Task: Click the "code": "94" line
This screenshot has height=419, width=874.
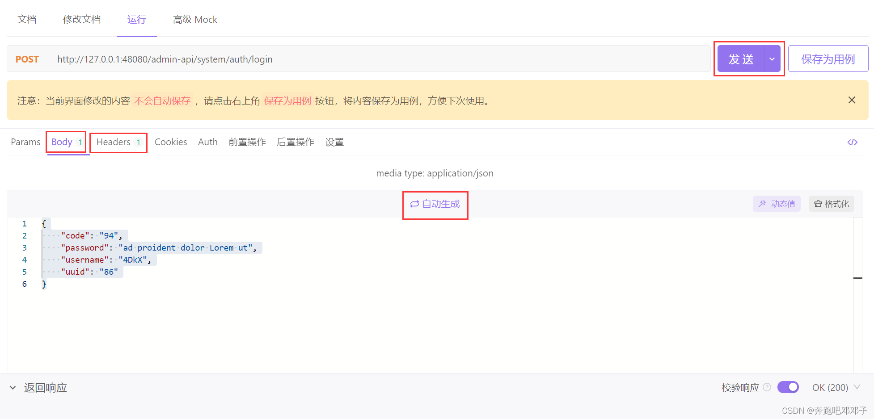Action: (91, 235)
